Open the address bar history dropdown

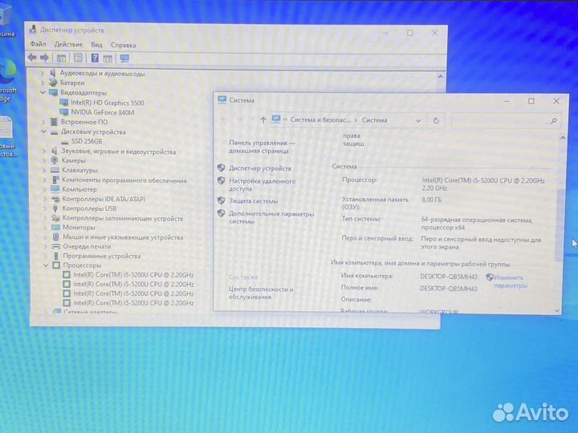tap(418, 120)
